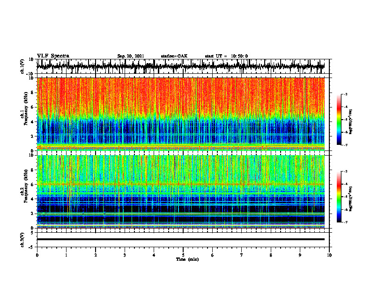This screenshot has height=286, width=371.
Task: Click the "6" kHz tick on the ch.2 spectrogram
Action: (x=32, y=185)
